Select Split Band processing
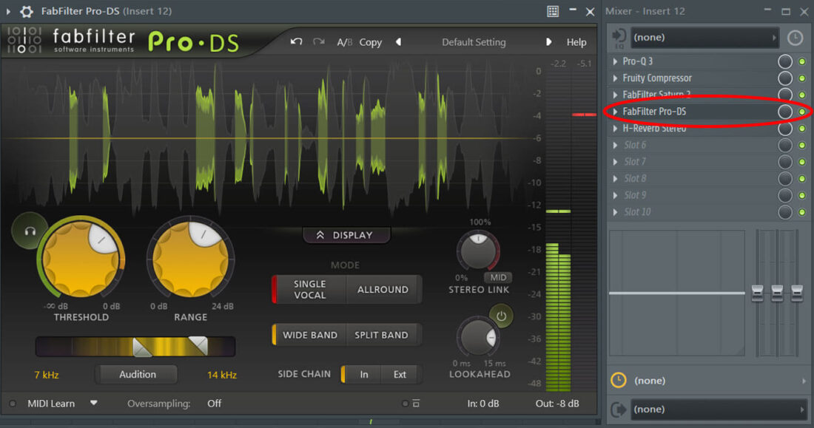814x428 pixels. [x=382, y=335]
